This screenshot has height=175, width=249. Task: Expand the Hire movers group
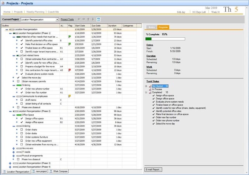[x=14, y=148]
